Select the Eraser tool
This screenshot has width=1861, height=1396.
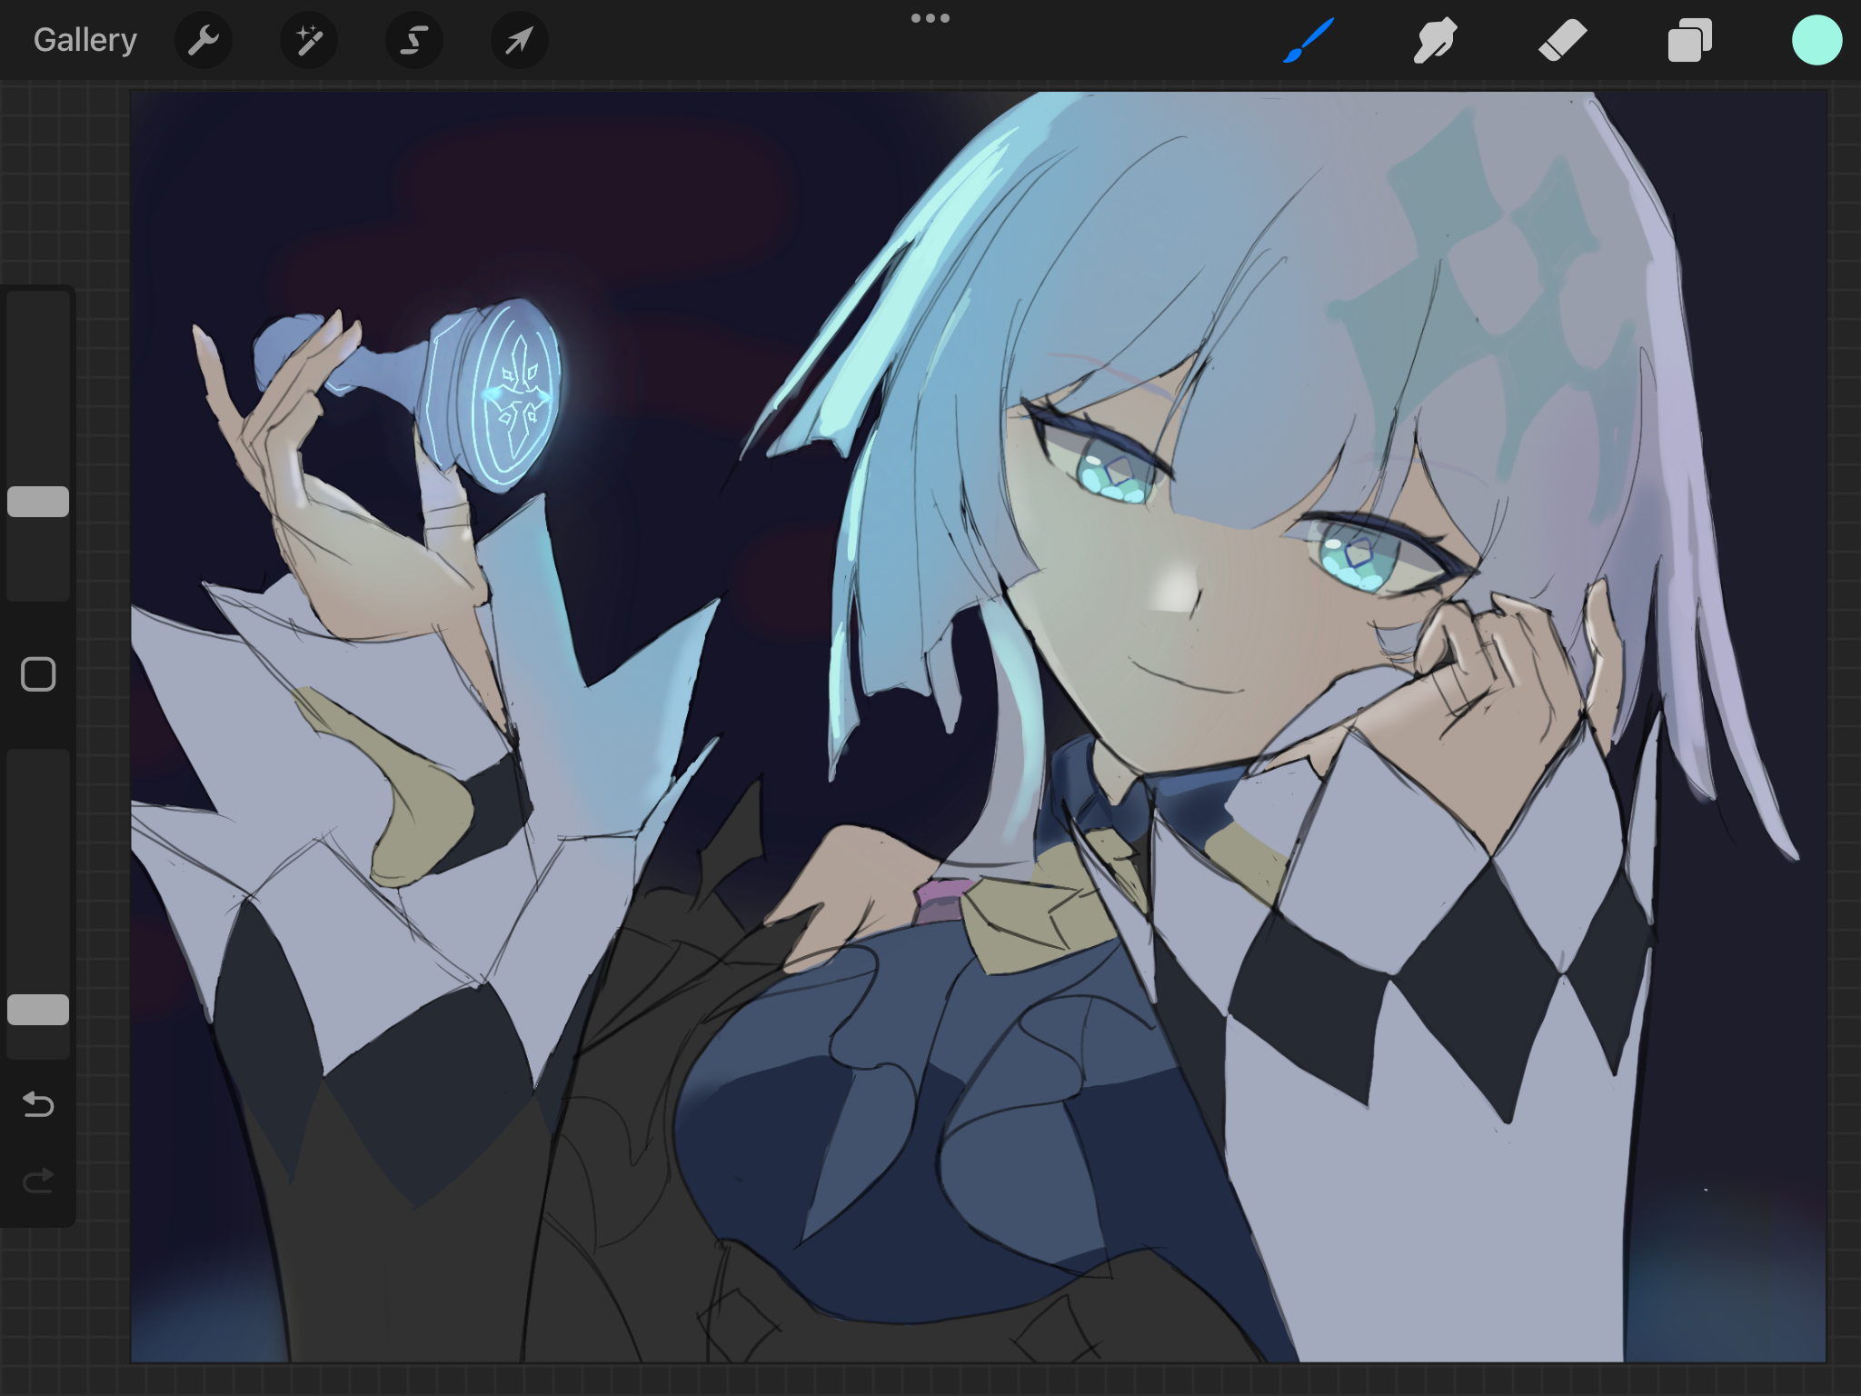point(1563,40)
